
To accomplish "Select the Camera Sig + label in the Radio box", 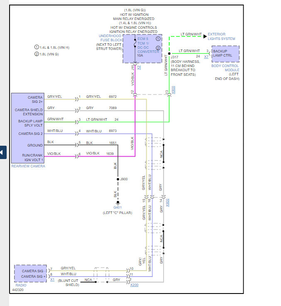I will 33,276.
